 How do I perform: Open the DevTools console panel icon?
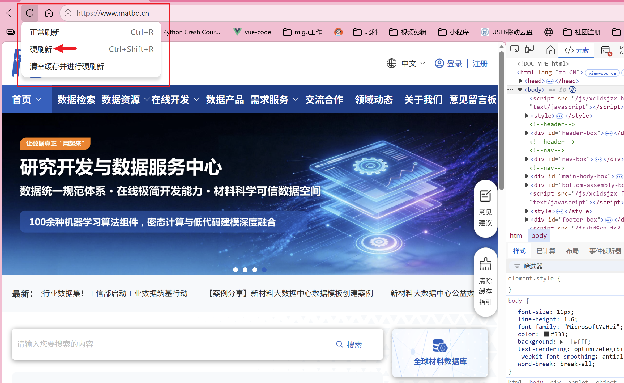click(x=606, y=50)
